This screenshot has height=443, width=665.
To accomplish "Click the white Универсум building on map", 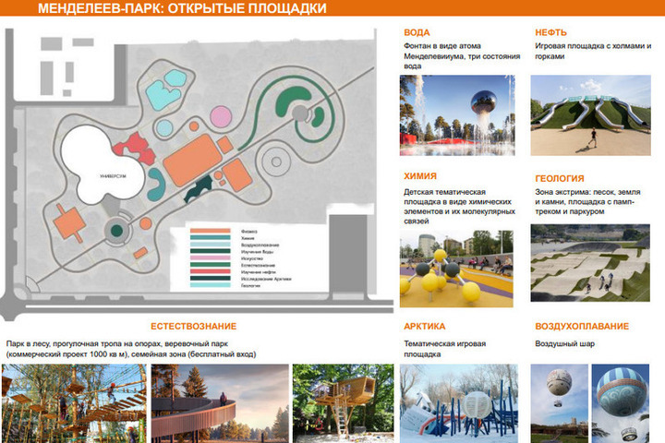I will (103, 163).
